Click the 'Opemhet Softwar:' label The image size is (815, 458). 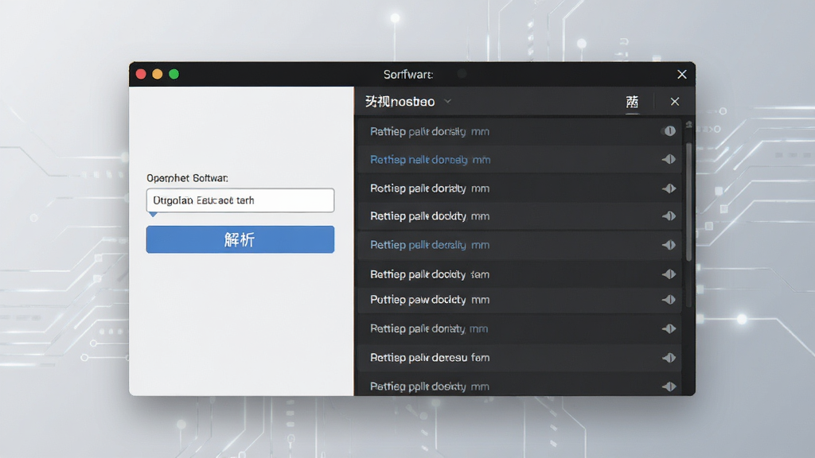[x=187, y=178]
